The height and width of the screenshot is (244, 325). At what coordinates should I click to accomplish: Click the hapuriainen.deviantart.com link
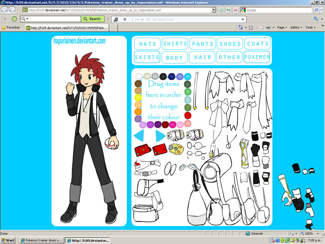(79, 41)
